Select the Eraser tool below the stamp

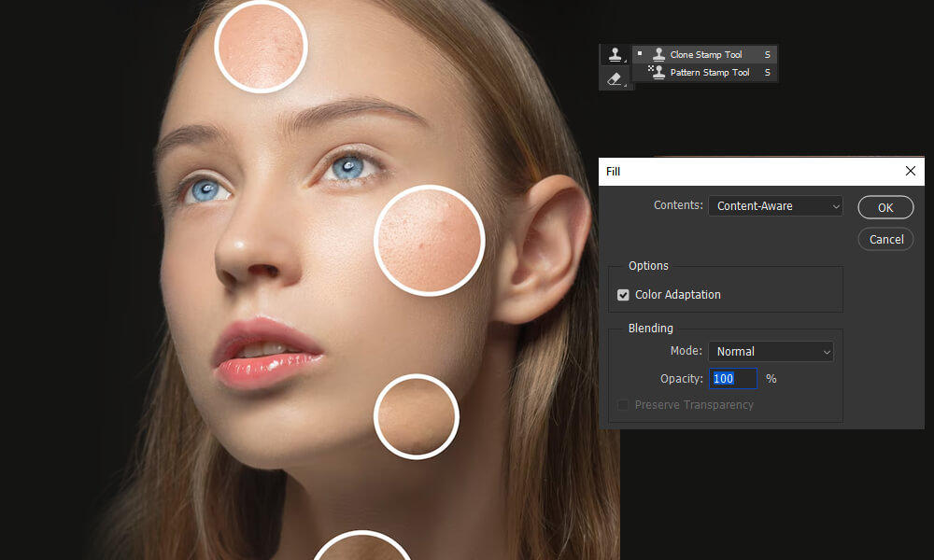click(x=615, y=79)
